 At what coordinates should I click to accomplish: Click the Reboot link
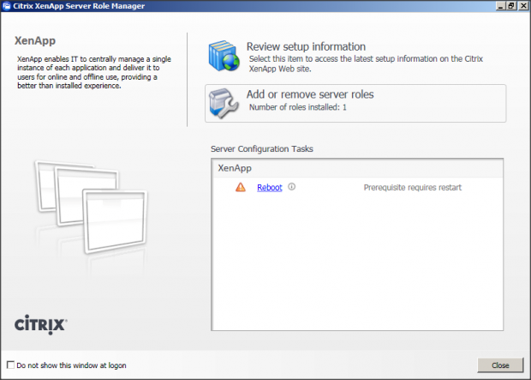click(x=270, y=187)
